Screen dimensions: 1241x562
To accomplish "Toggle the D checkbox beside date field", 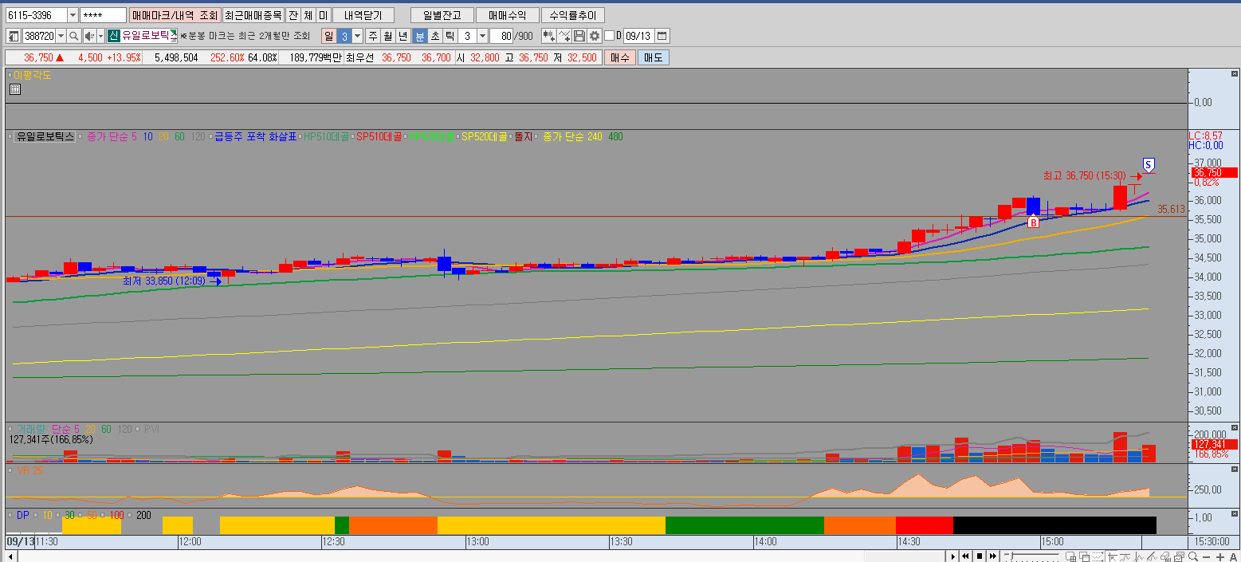I will [610, 36].
